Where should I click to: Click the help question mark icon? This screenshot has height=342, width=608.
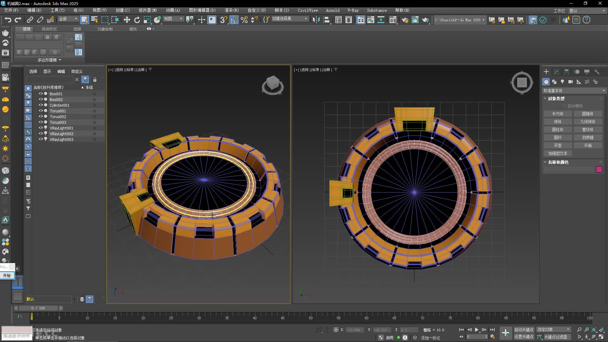tap(586, 20)
